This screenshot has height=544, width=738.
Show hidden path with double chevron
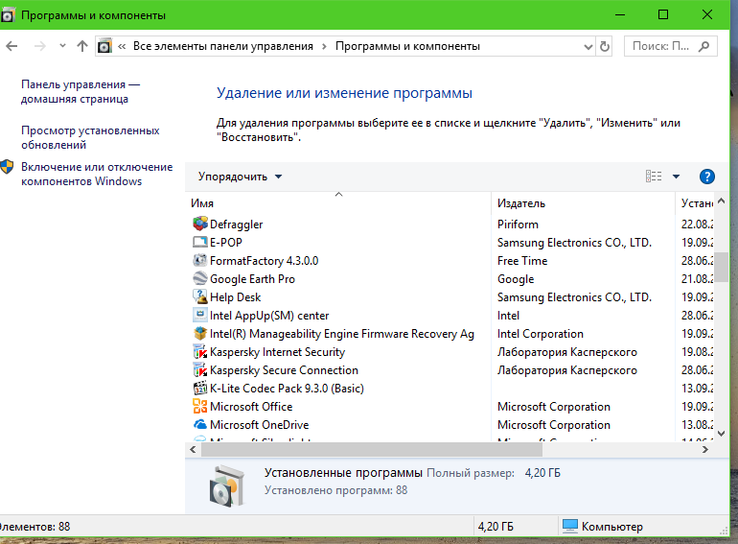coord(122,46)
